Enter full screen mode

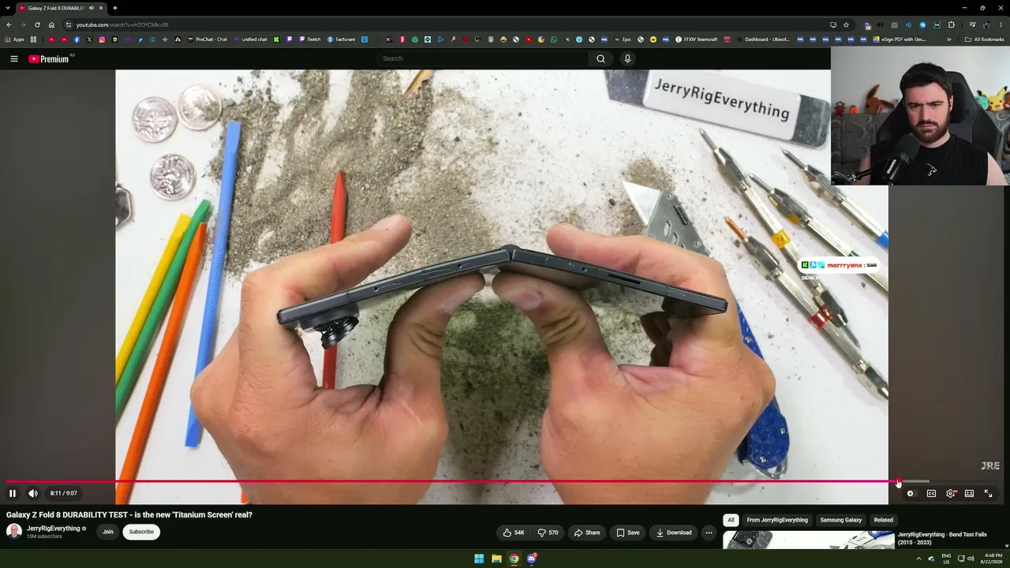[988, 493]
